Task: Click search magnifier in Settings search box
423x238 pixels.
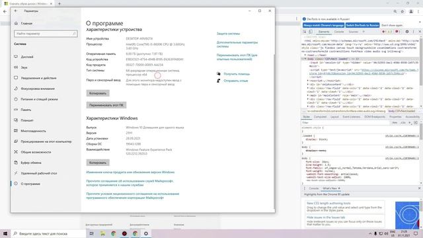Action: tap(74, 34)
